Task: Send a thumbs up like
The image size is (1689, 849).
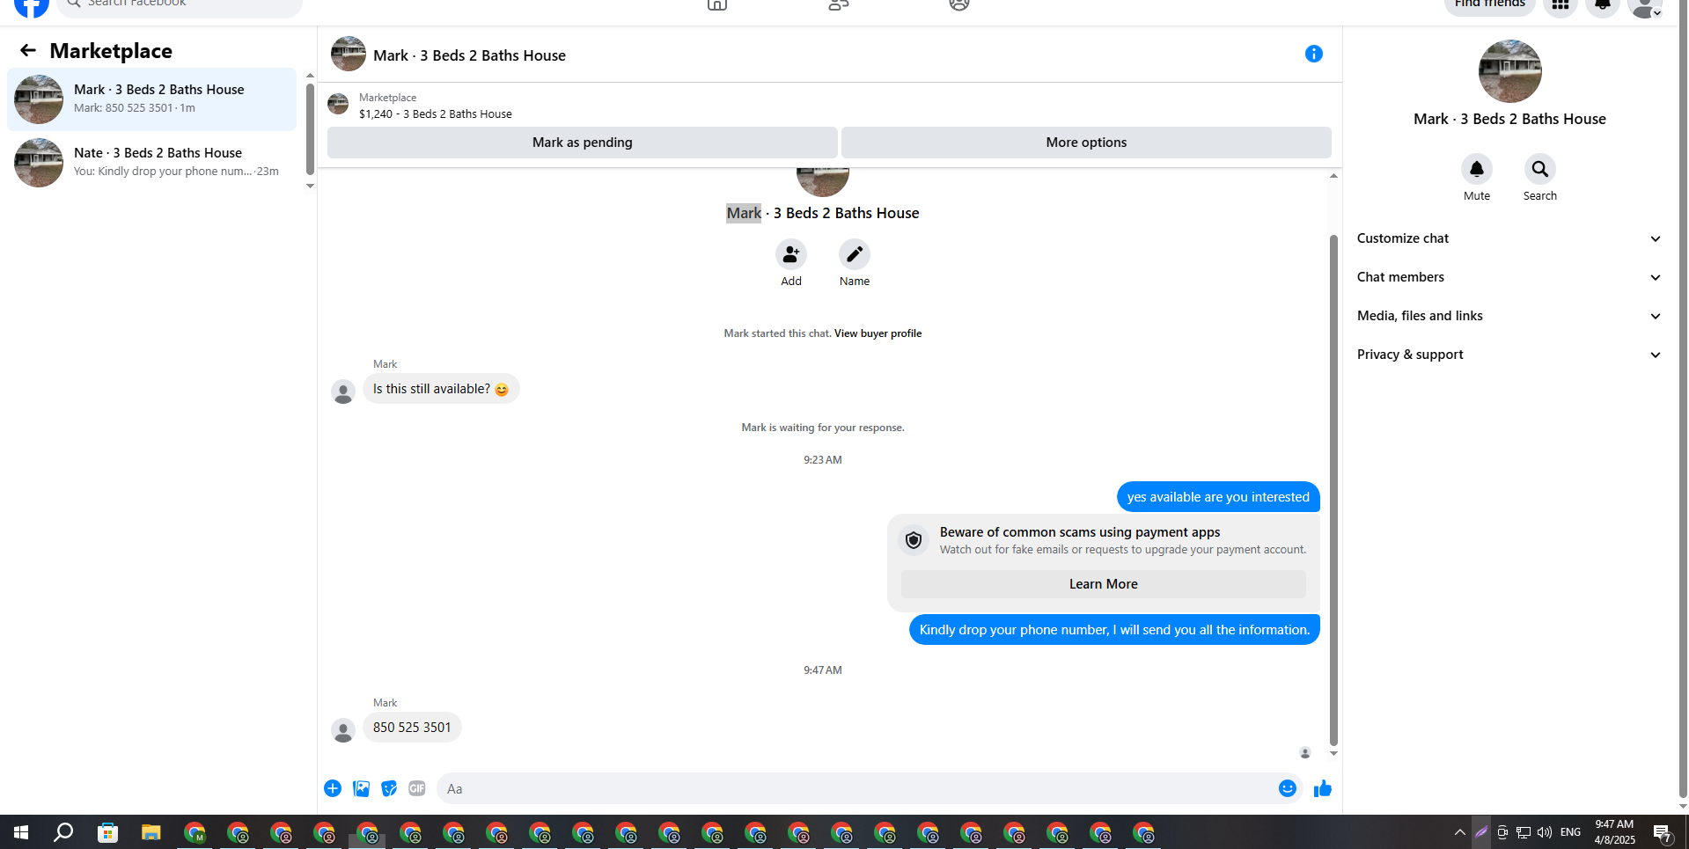Action: pos(1322,788)
